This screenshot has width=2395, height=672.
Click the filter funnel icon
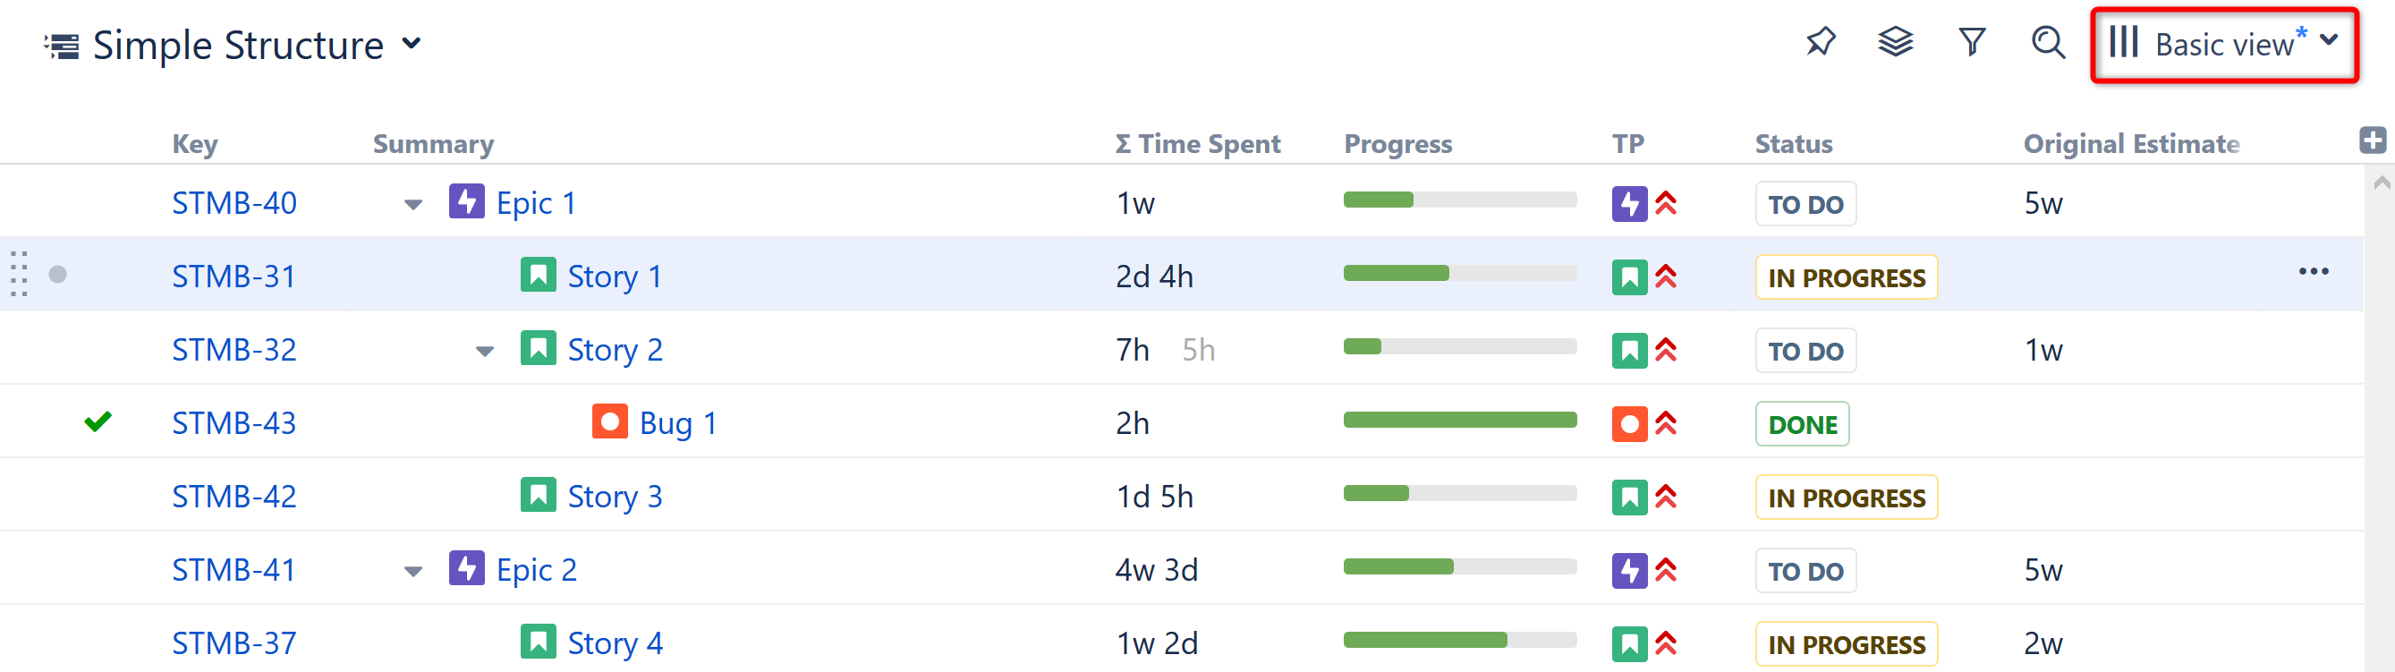[x=1971, y=42]
